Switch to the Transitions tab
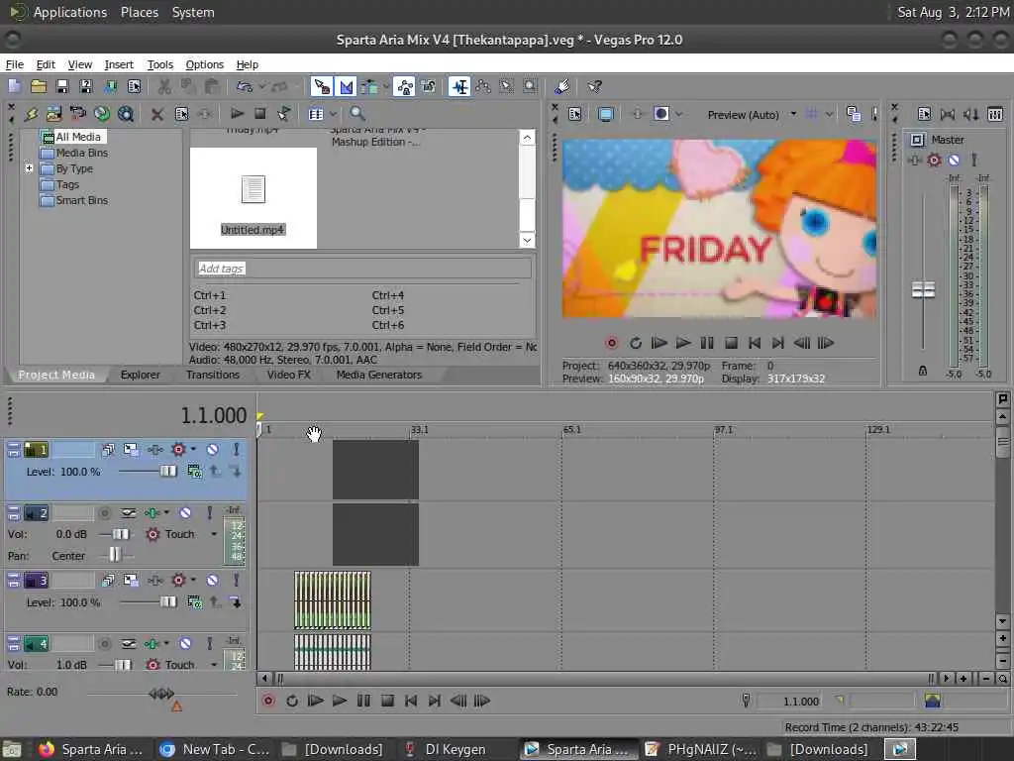1014x761 pixels. (x=213, y=375)
